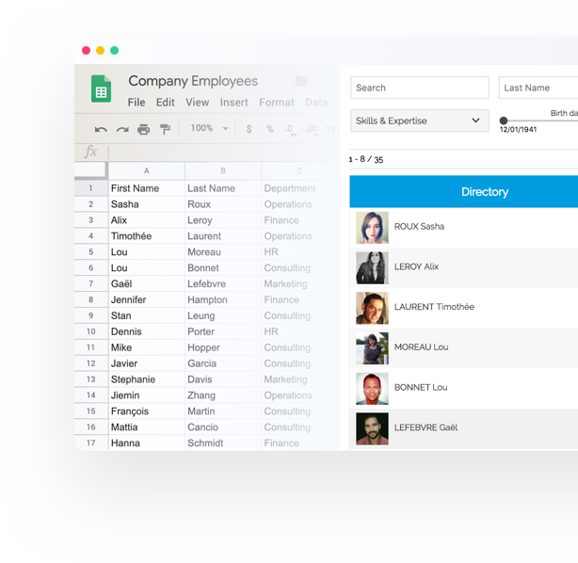Select row 10 header
This screenshot has width=578, height=563.
[x=91, y=331]
